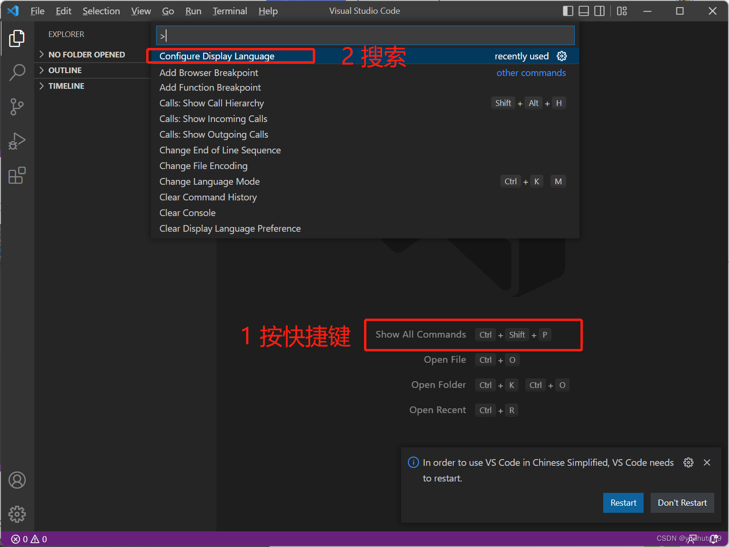Open the Run menu
Screen dimensions: 729x547
click(193, 11)
